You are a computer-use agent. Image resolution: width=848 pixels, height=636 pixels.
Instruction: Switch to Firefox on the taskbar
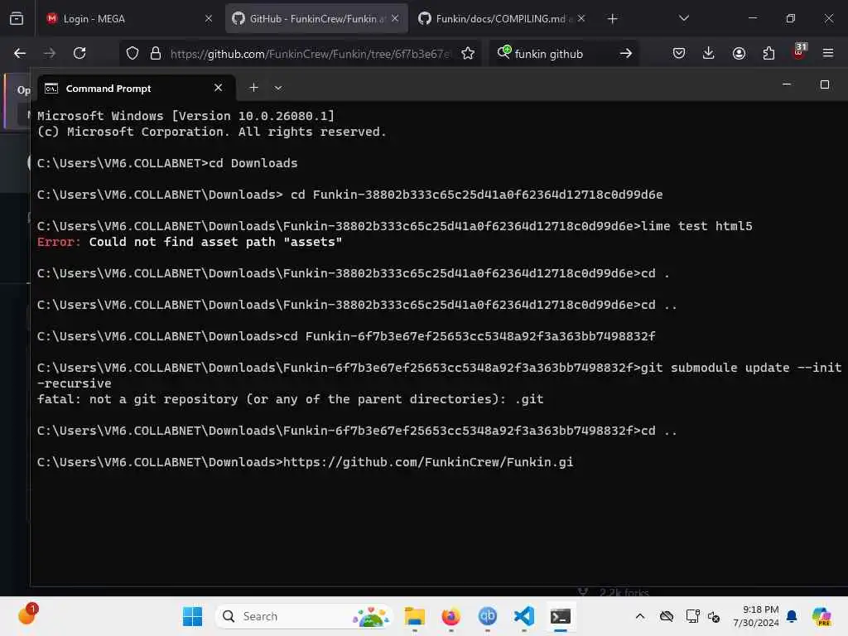tap(451, 616)
